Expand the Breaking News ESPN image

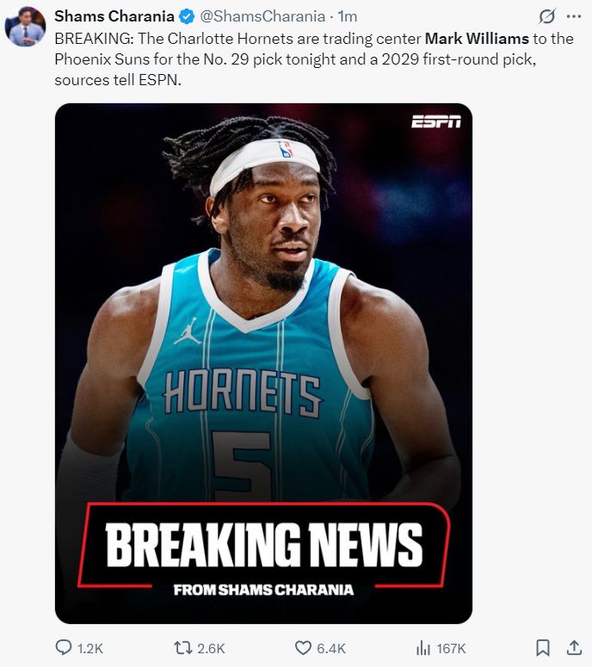pyautogui.click(x=263, y=364)
